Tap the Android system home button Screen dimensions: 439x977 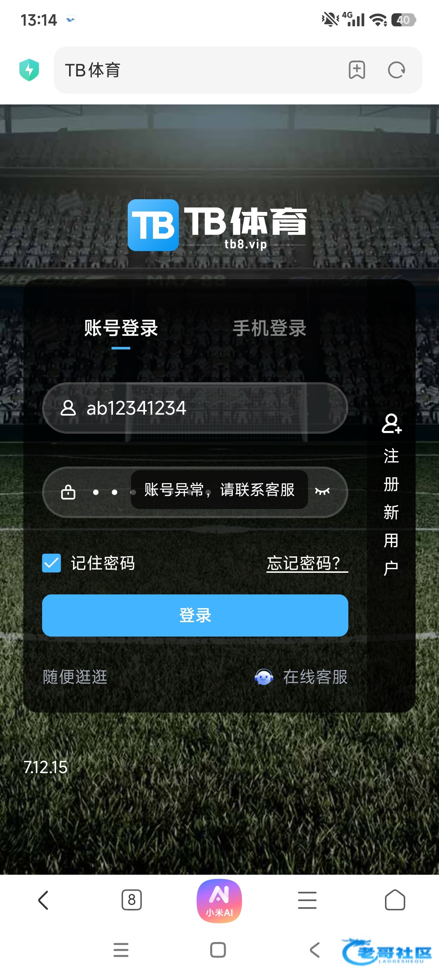pos(218,950)
